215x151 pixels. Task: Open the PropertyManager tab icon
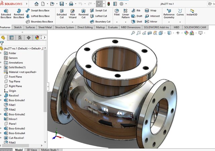[11, 37]
